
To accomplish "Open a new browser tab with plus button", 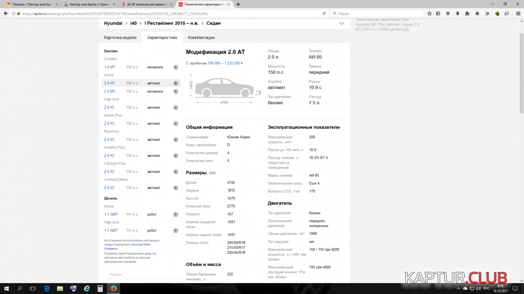I will (238, 4).
